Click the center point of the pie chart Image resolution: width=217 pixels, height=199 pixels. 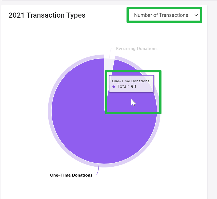coord(104,111)
